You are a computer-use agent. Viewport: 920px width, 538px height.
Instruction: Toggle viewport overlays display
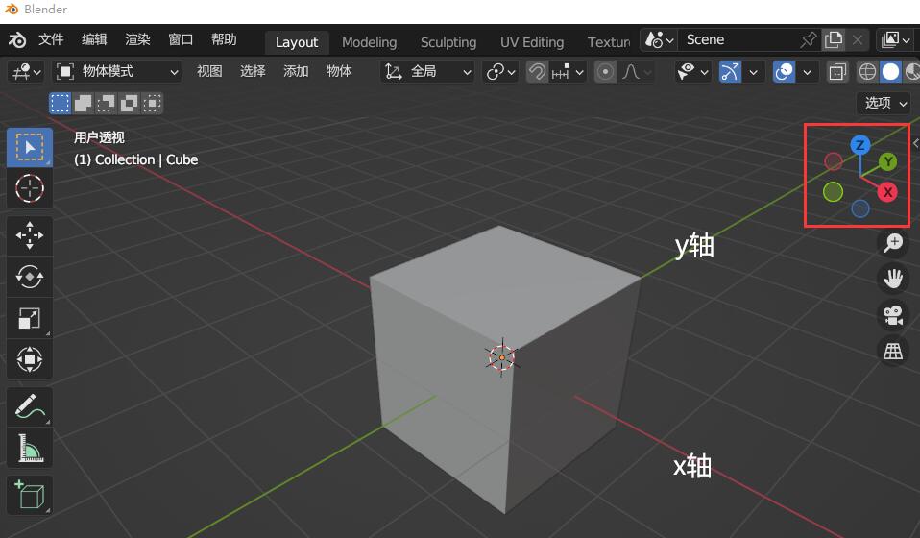point(784,72)
